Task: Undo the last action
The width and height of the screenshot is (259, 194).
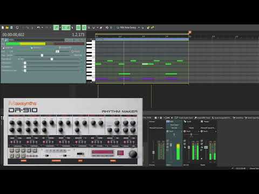Action: tap(38, 27)
